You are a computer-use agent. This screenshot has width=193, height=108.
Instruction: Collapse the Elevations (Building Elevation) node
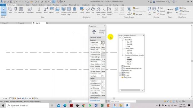pos(123,55)
